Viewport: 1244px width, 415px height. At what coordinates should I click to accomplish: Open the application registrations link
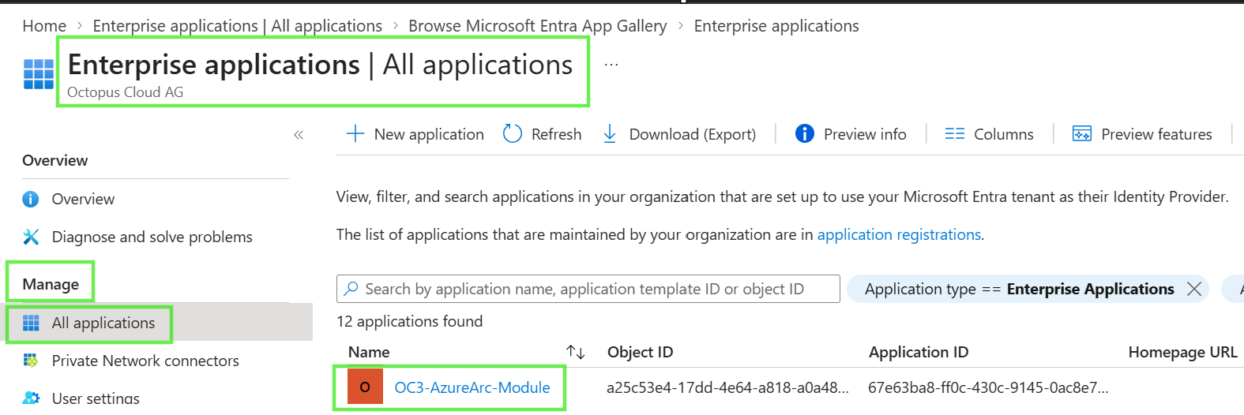click(x=899, y=234)
